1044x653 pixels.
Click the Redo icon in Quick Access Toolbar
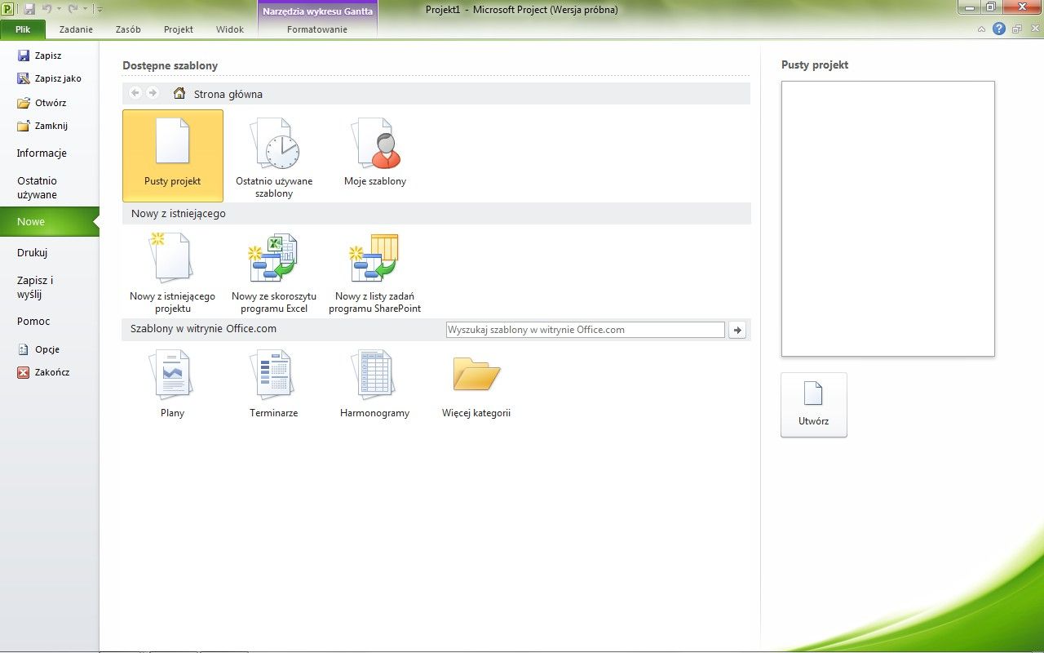(x=73, y=9)
